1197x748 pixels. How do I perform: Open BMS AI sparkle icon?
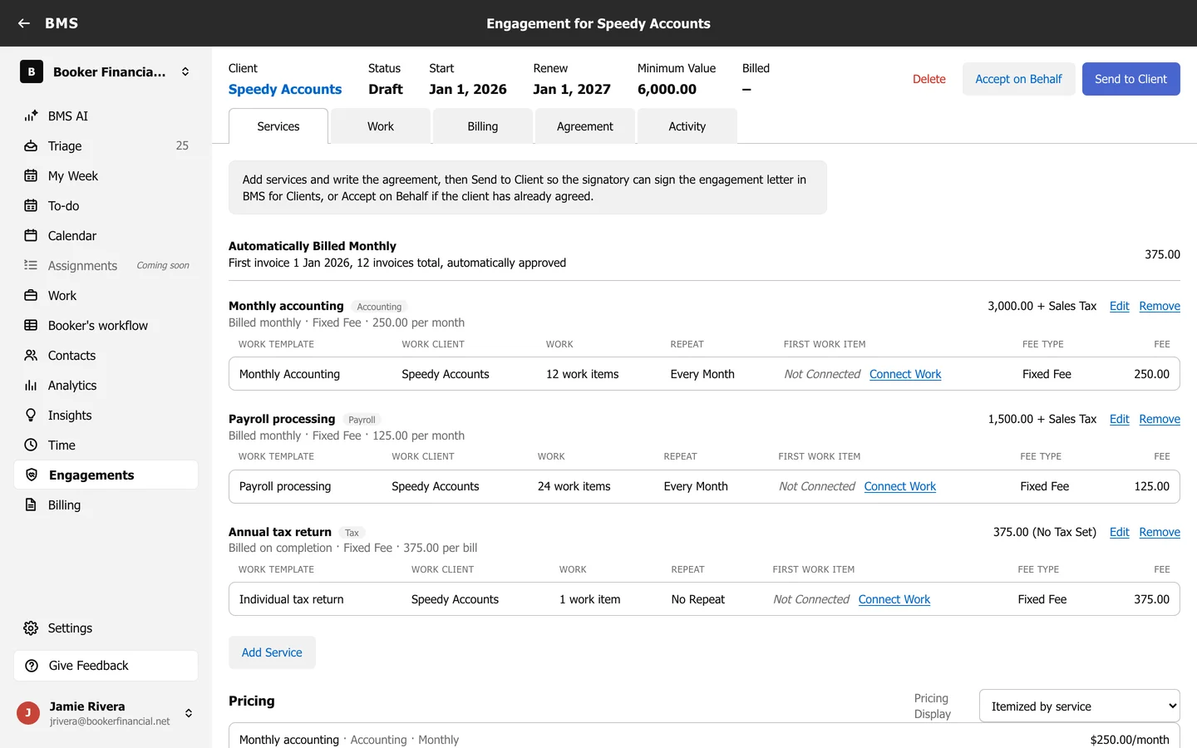pos(31,116)
